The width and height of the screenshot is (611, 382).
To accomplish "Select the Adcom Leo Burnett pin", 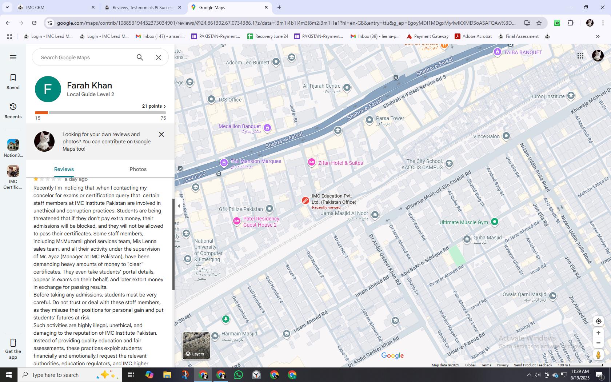I will tap(276, 62).
